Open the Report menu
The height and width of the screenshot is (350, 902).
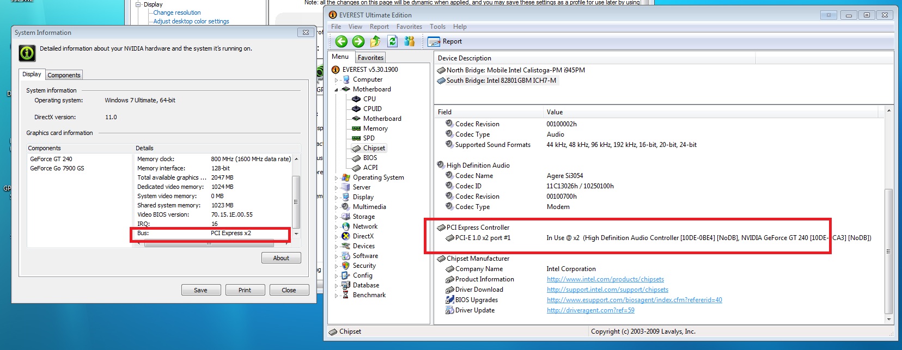pyautogui.click(x=379, y=27)
